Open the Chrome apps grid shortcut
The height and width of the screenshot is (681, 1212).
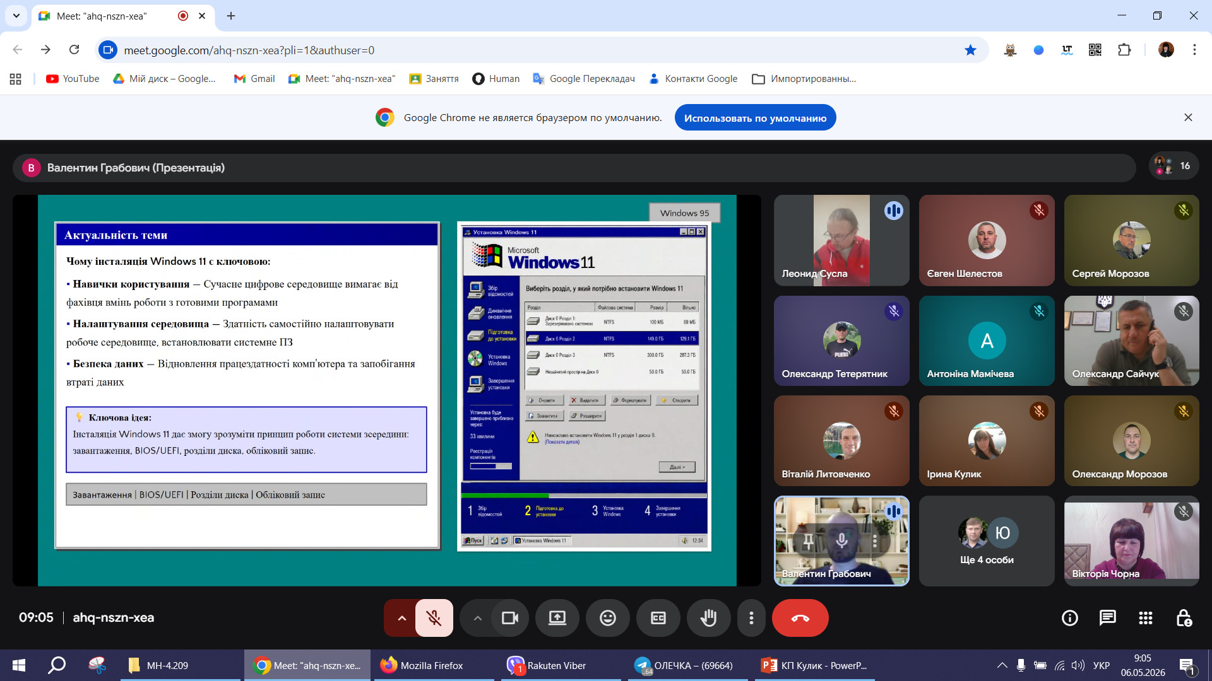[x=16, y=79]
